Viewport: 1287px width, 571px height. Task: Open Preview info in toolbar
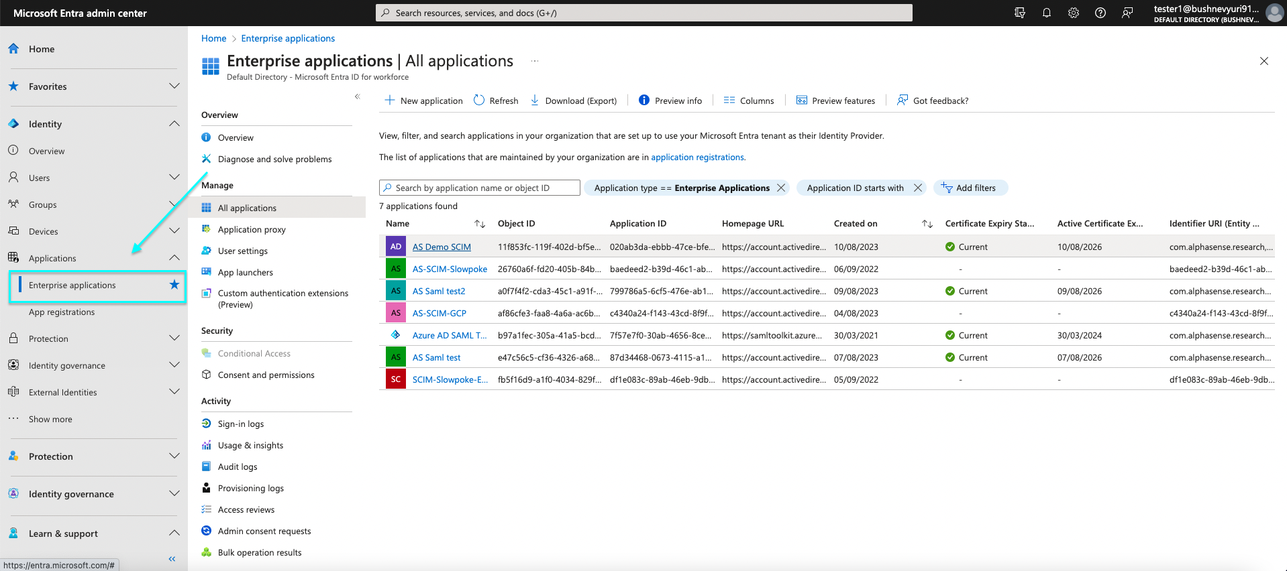pos(670,101)
